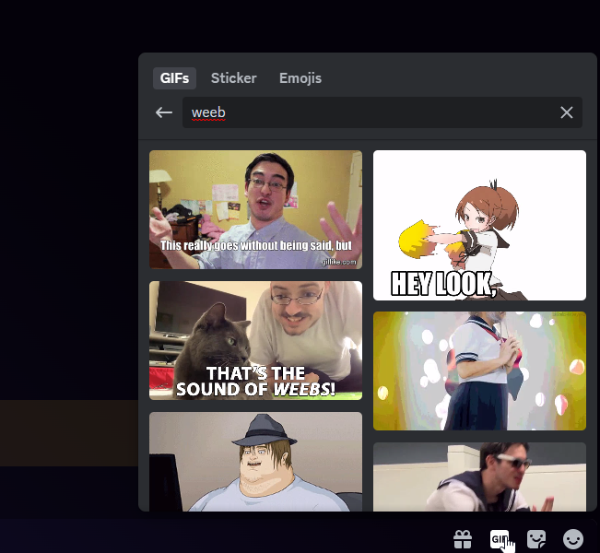Open the sticker picker icon
The height and width of the screenshot is (553, 600).
click(x=536, y=538)
